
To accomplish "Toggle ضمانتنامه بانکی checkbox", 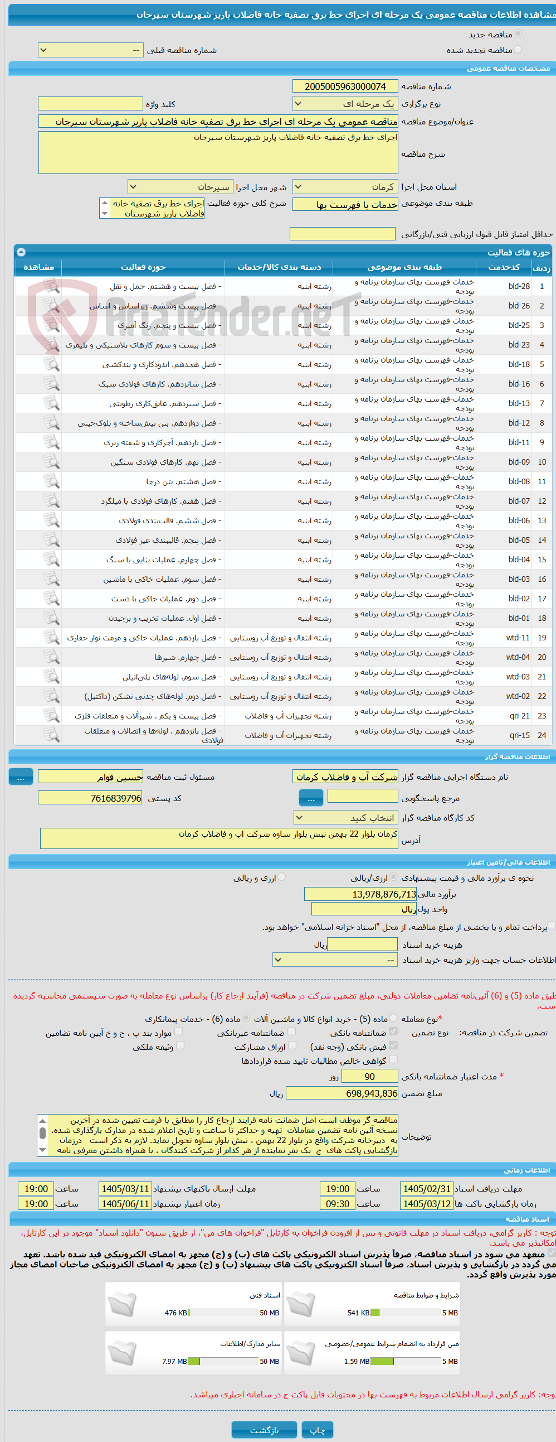I will point(393,1031).
